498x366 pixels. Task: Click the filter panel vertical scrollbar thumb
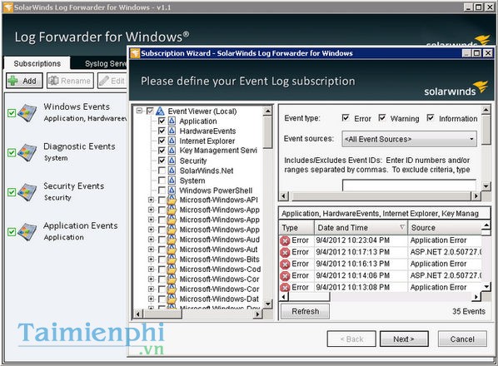486,130
